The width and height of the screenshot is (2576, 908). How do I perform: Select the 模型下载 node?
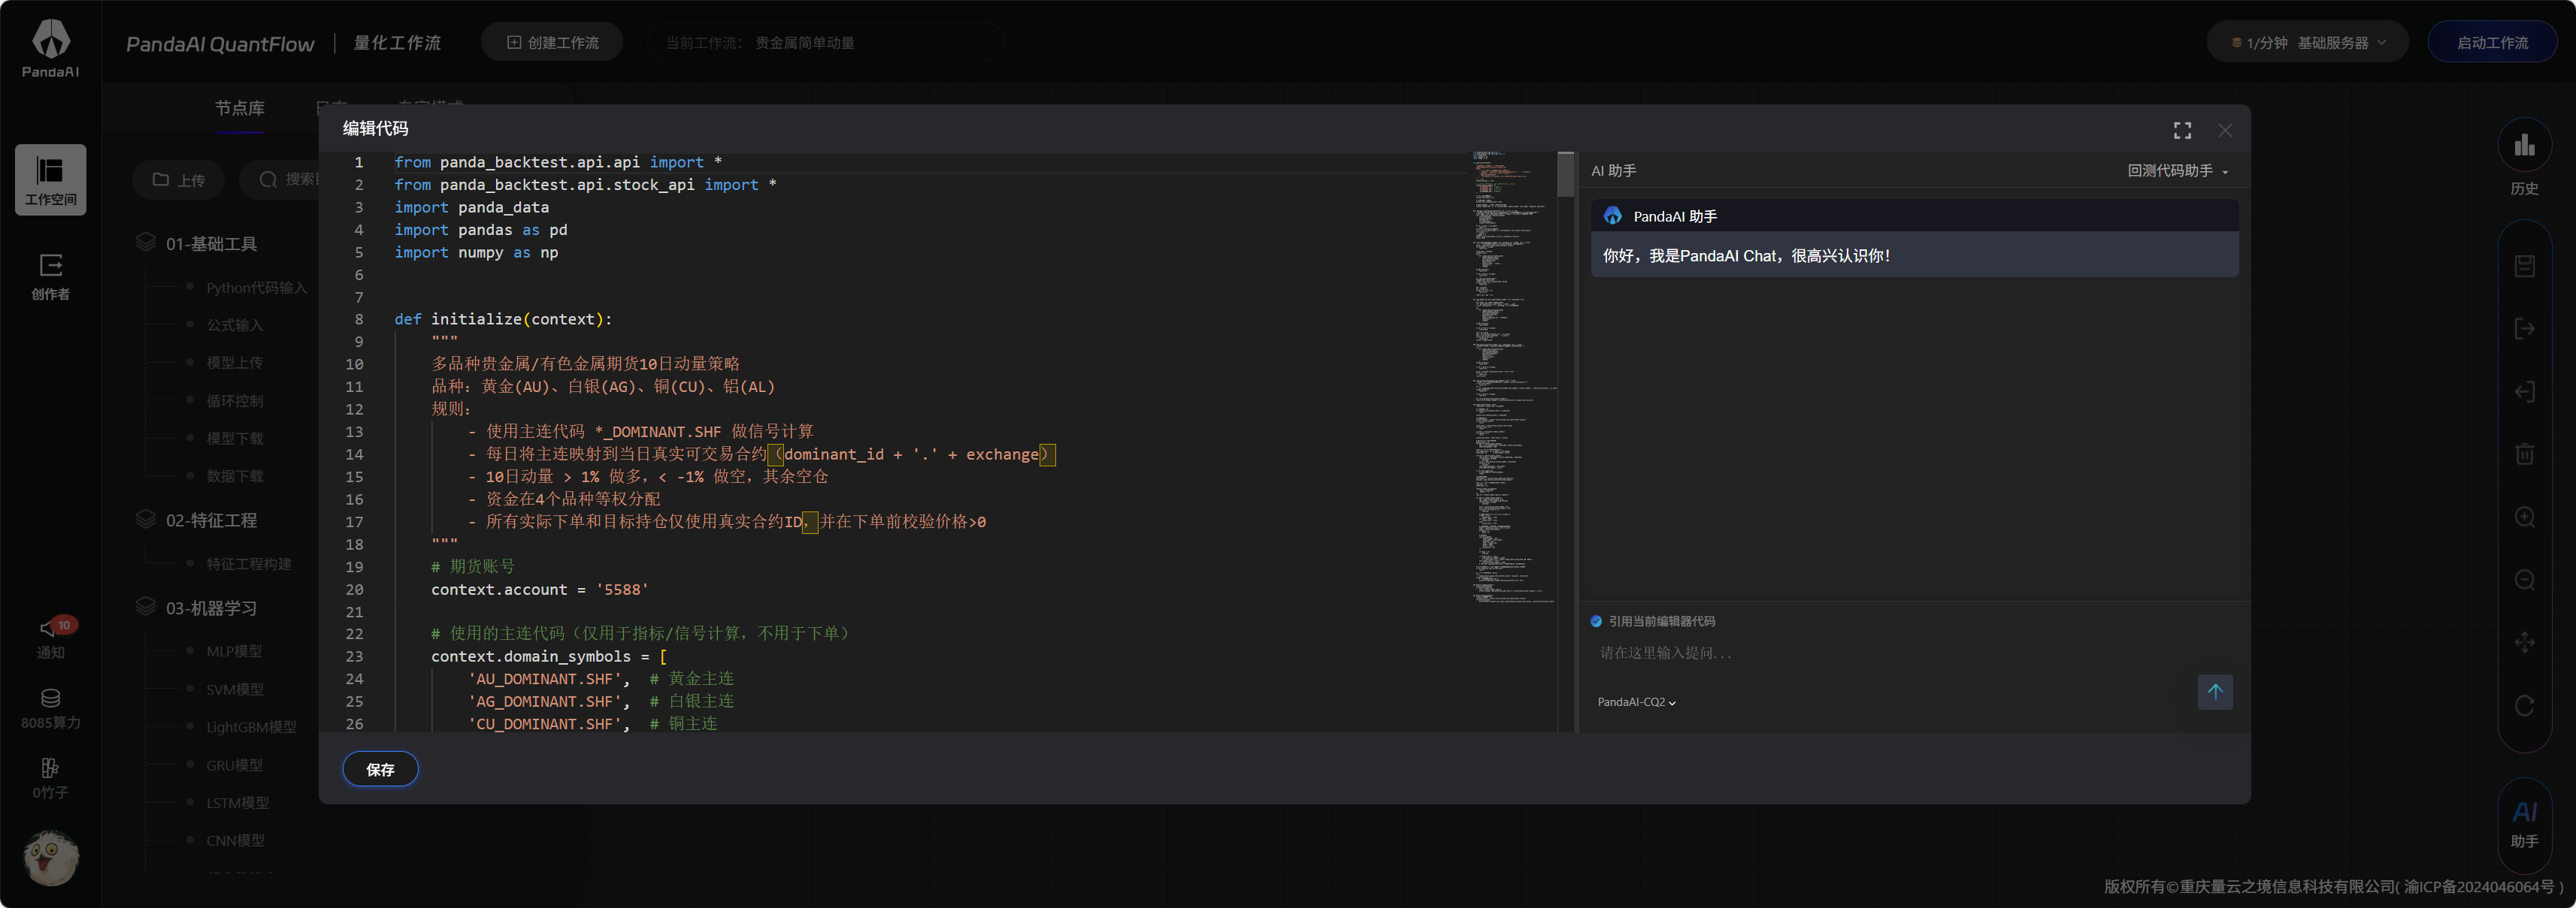[234, 439]
